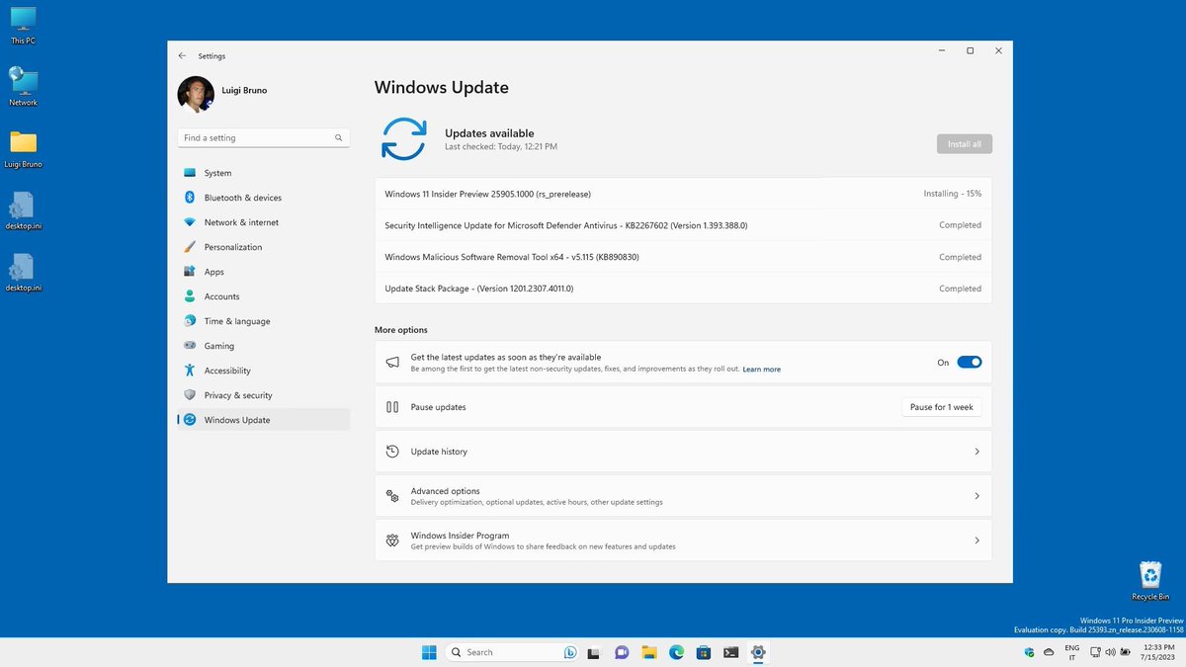Click the Advanced options gears icon
The image size is (1186, 667).
pyautogui.click(x=392, y=496)
